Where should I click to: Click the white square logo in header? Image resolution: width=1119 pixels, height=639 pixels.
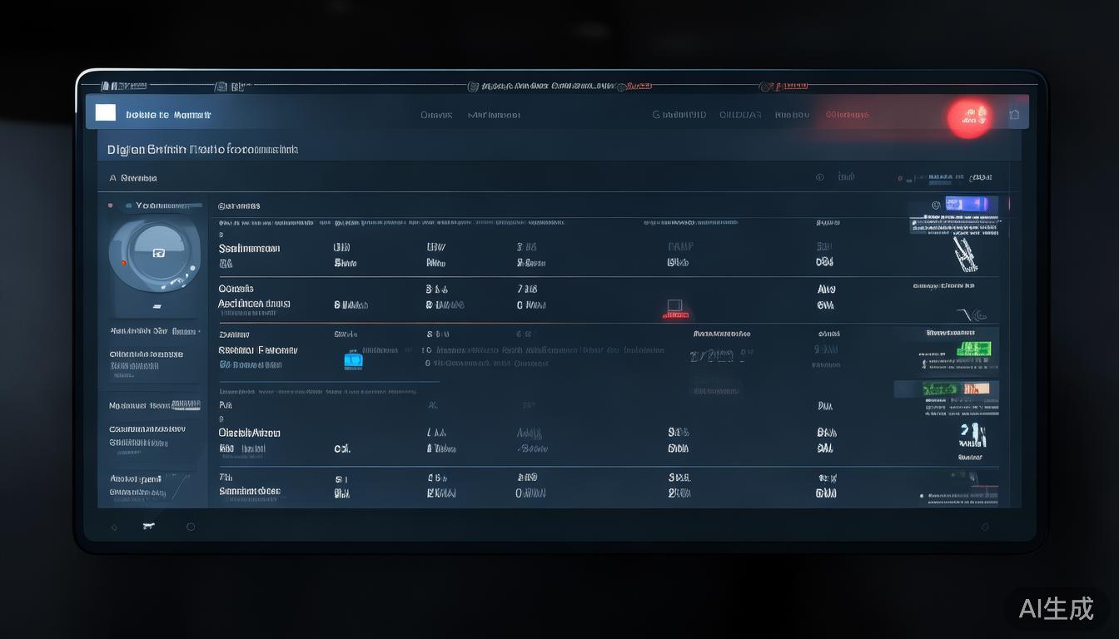click(x=105, y=113)
